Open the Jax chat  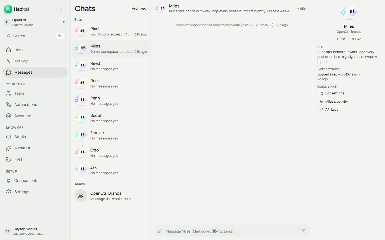coord(110,170)
